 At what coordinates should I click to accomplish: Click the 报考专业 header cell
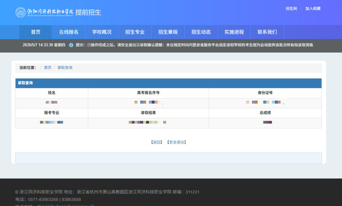pyautogui.click(x=52, y=113)
